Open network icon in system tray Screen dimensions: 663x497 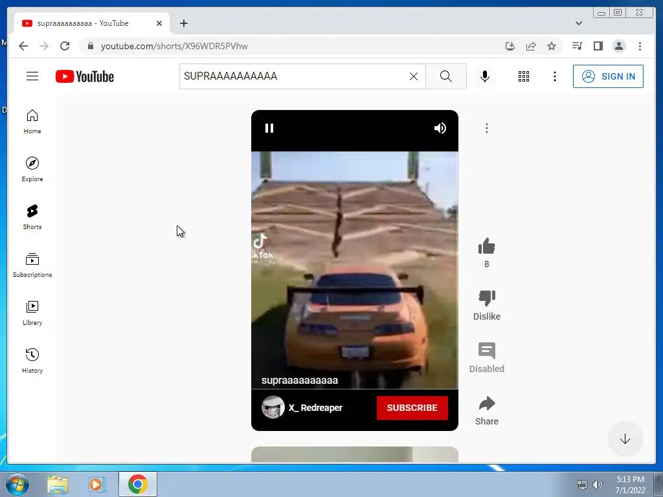(582, 485)
